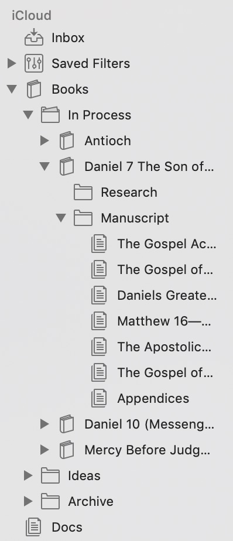Collapse the Manuscript folder
This screenshot has height=541, width=233.
click(61, 218)
